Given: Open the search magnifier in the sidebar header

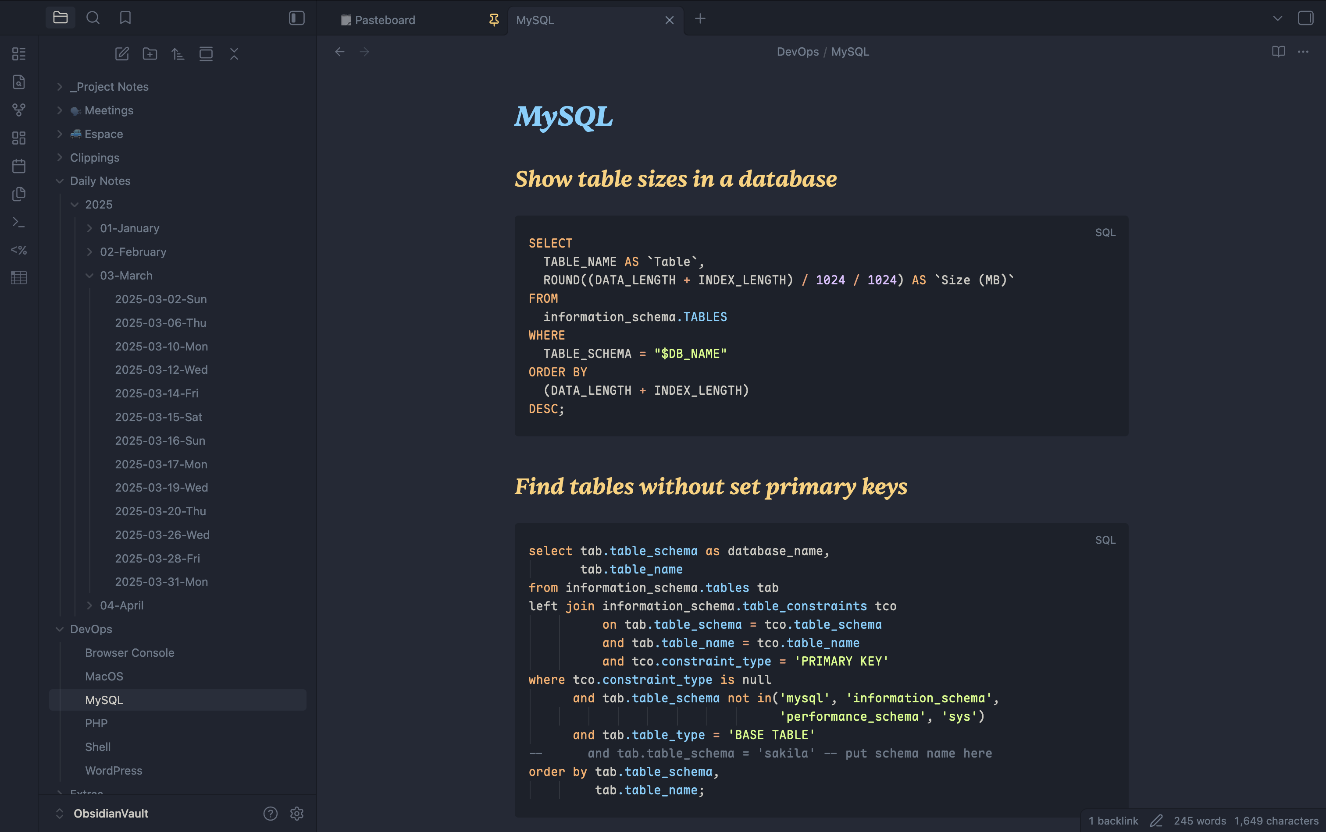Looking at the screenshot, I should tap(93, 18).
